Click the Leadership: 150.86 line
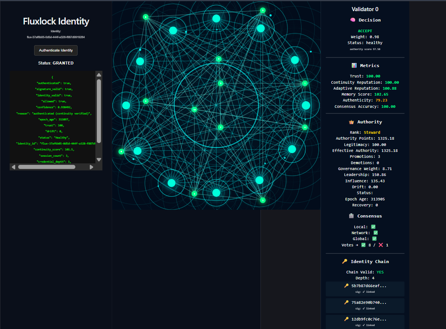The width and height of the screenshot is (446, 329). point(365,175)
